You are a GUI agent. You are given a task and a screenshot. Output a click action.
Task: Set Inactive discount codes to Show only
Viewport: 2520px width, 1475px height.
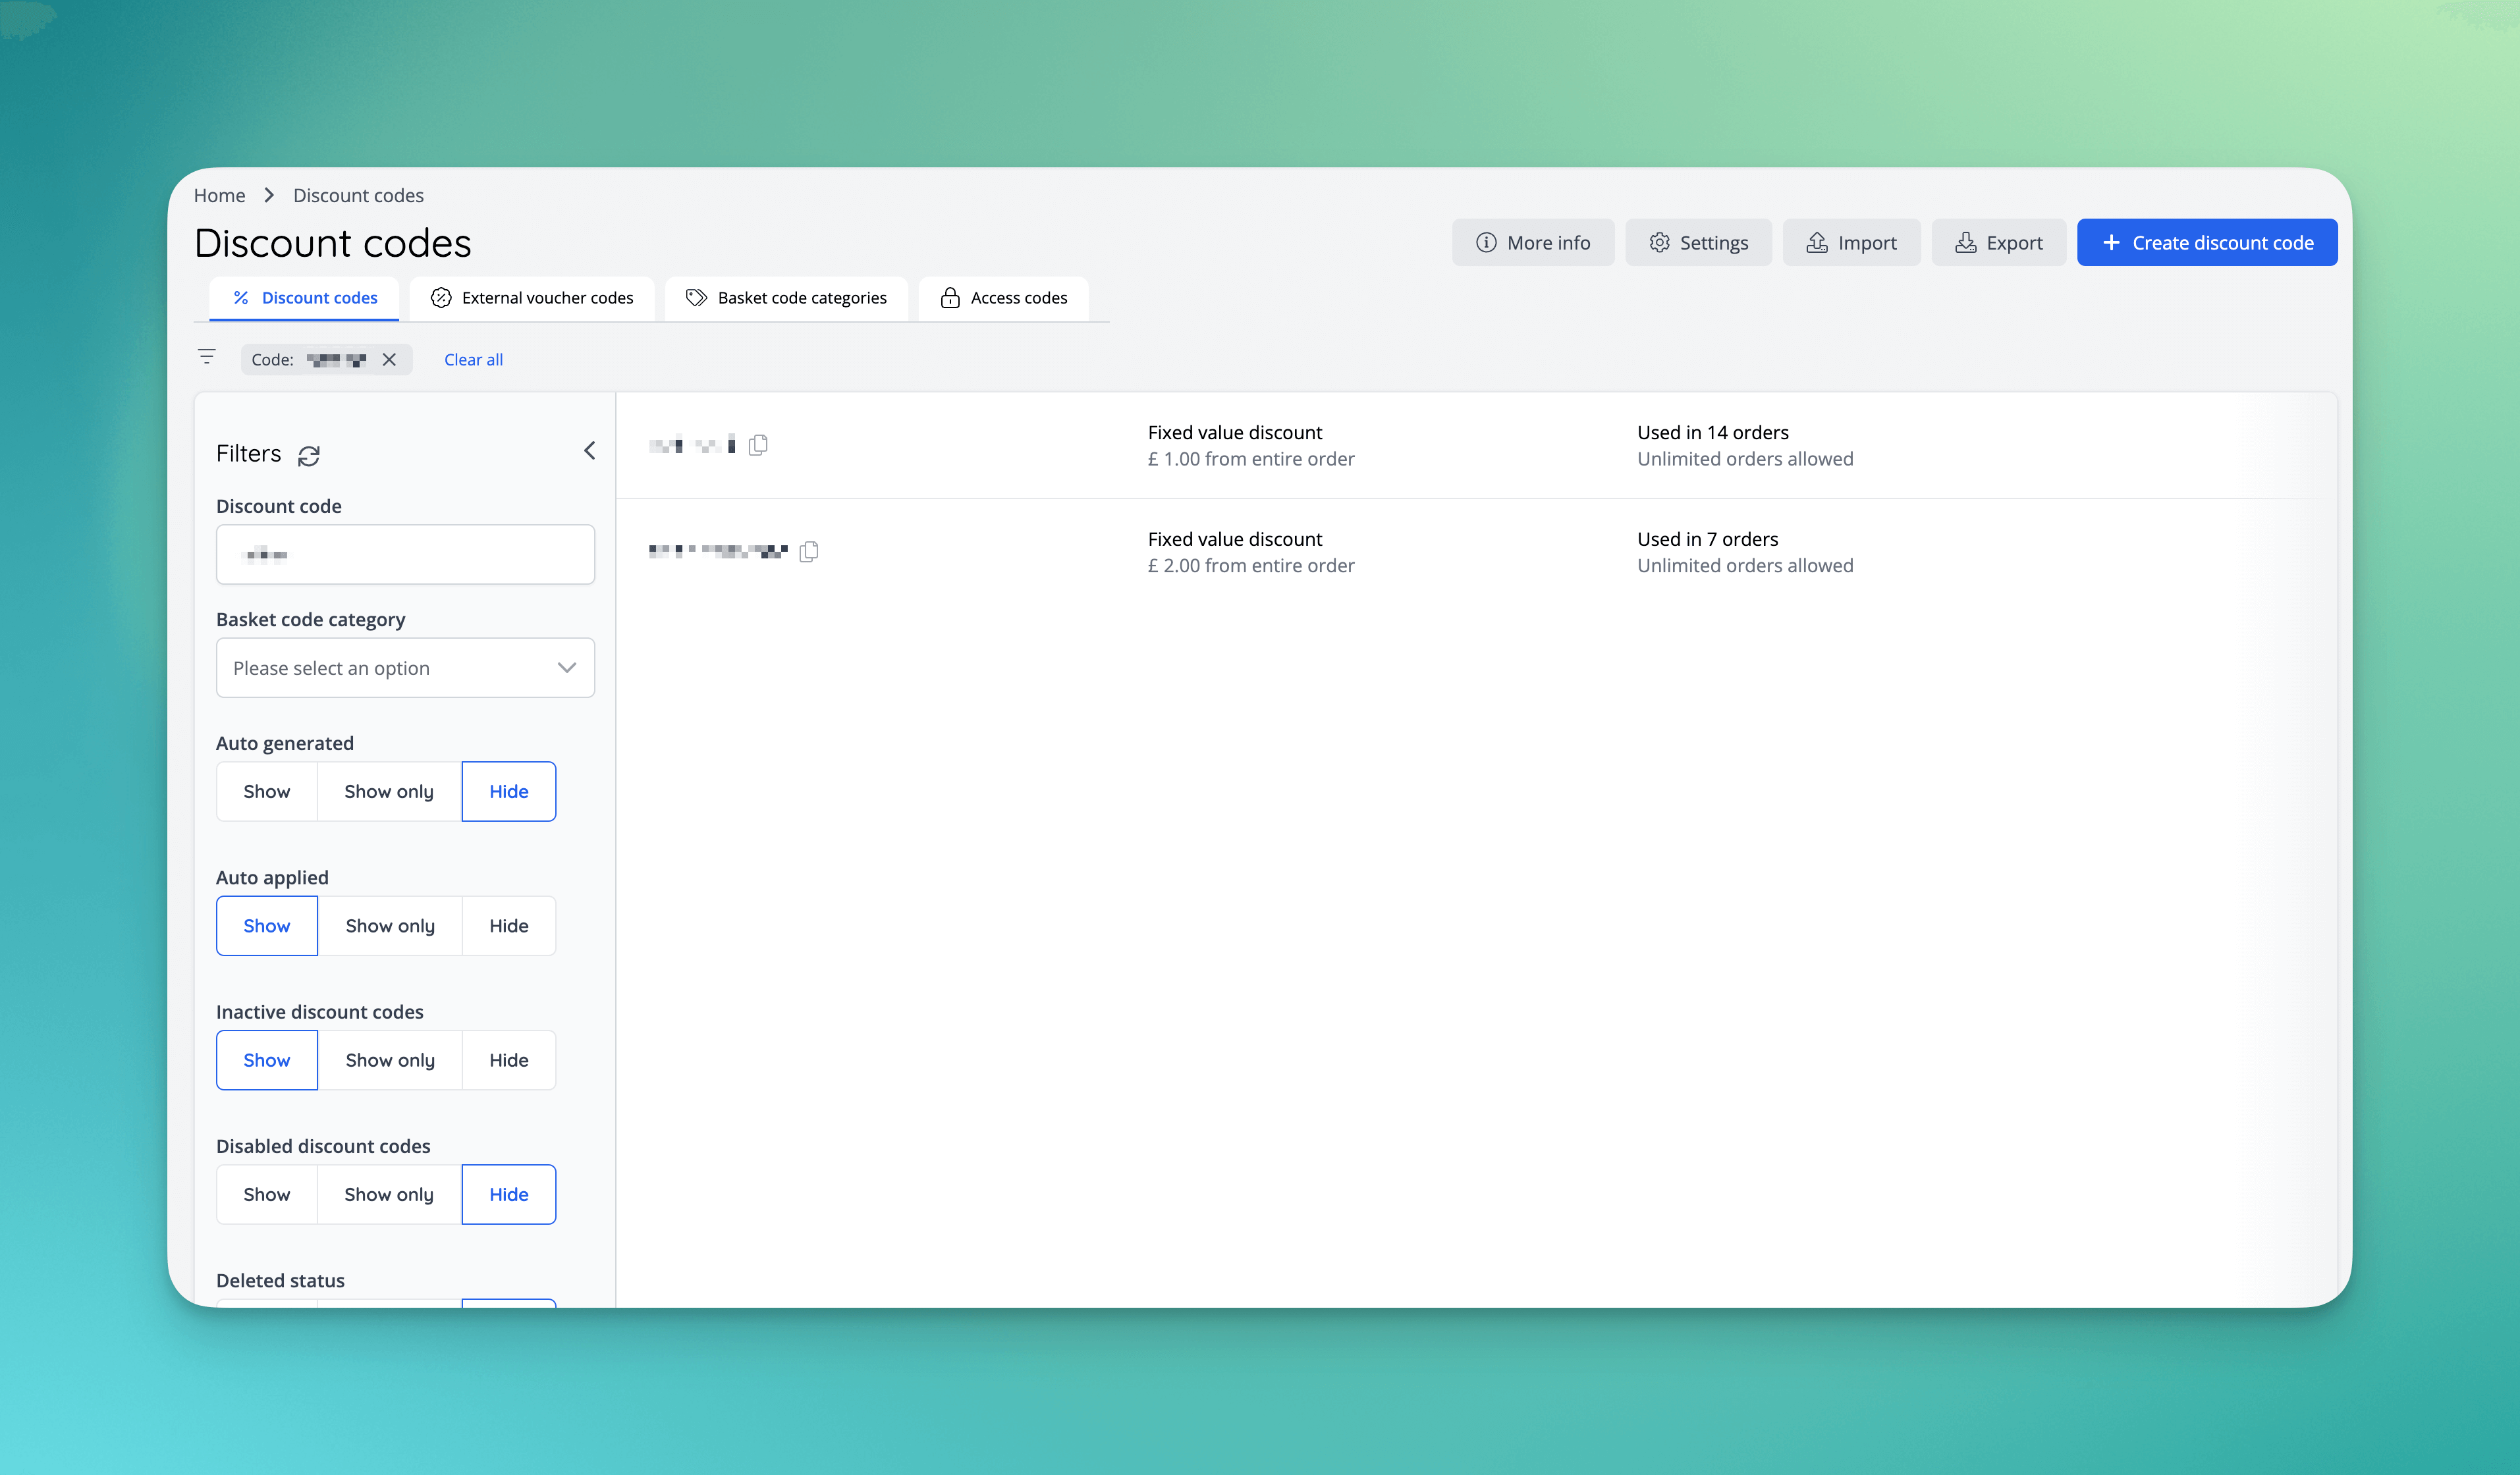pyautogui.click(x=390, y=1060)
